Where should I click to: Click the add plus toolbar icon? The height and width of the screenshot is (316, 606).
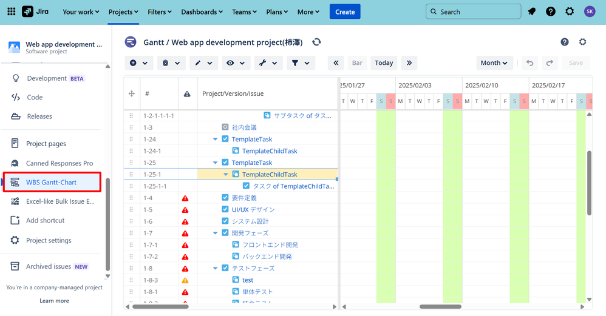tap(133, 63)
